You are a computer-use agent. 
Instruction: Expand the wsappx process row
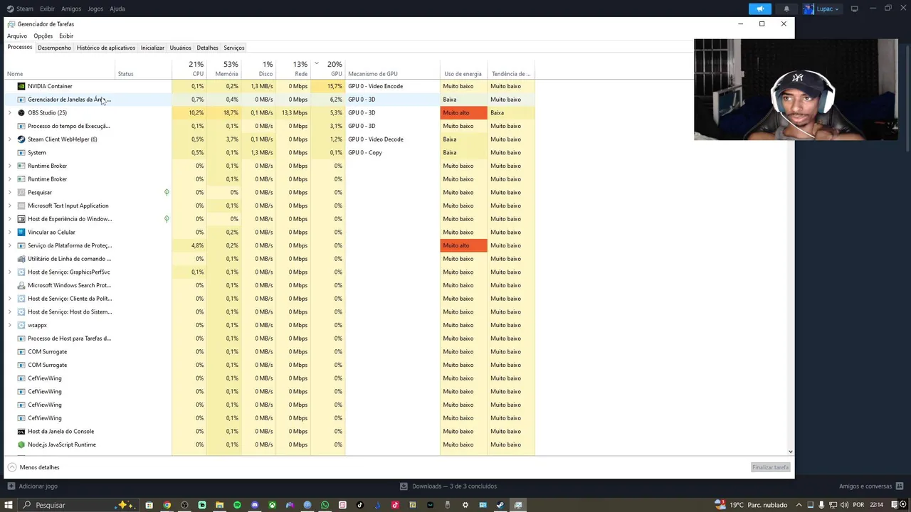pos(9,325)
